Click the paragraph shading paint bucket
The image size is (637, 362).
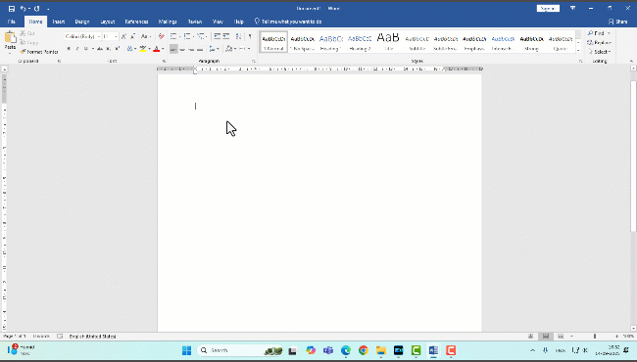(229, 49)
